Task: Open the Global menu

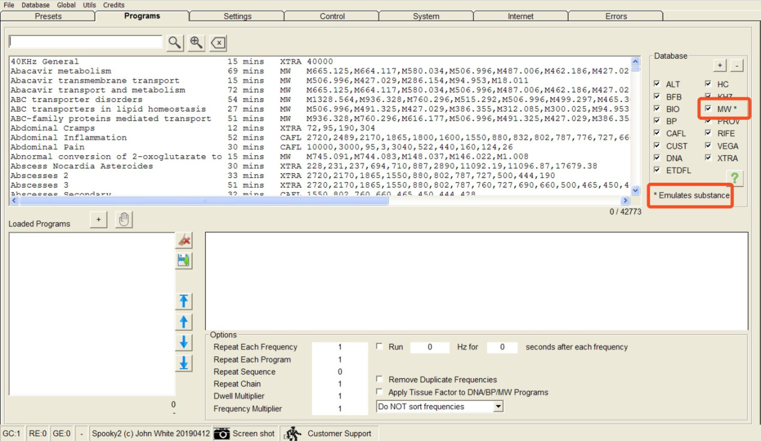Action: tap(66, 5)
